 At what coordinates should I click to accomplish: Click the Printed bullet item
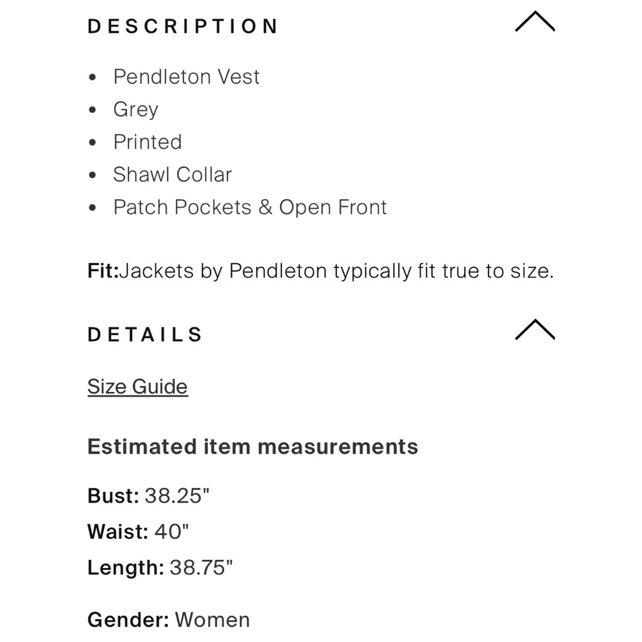click(148, 142)
